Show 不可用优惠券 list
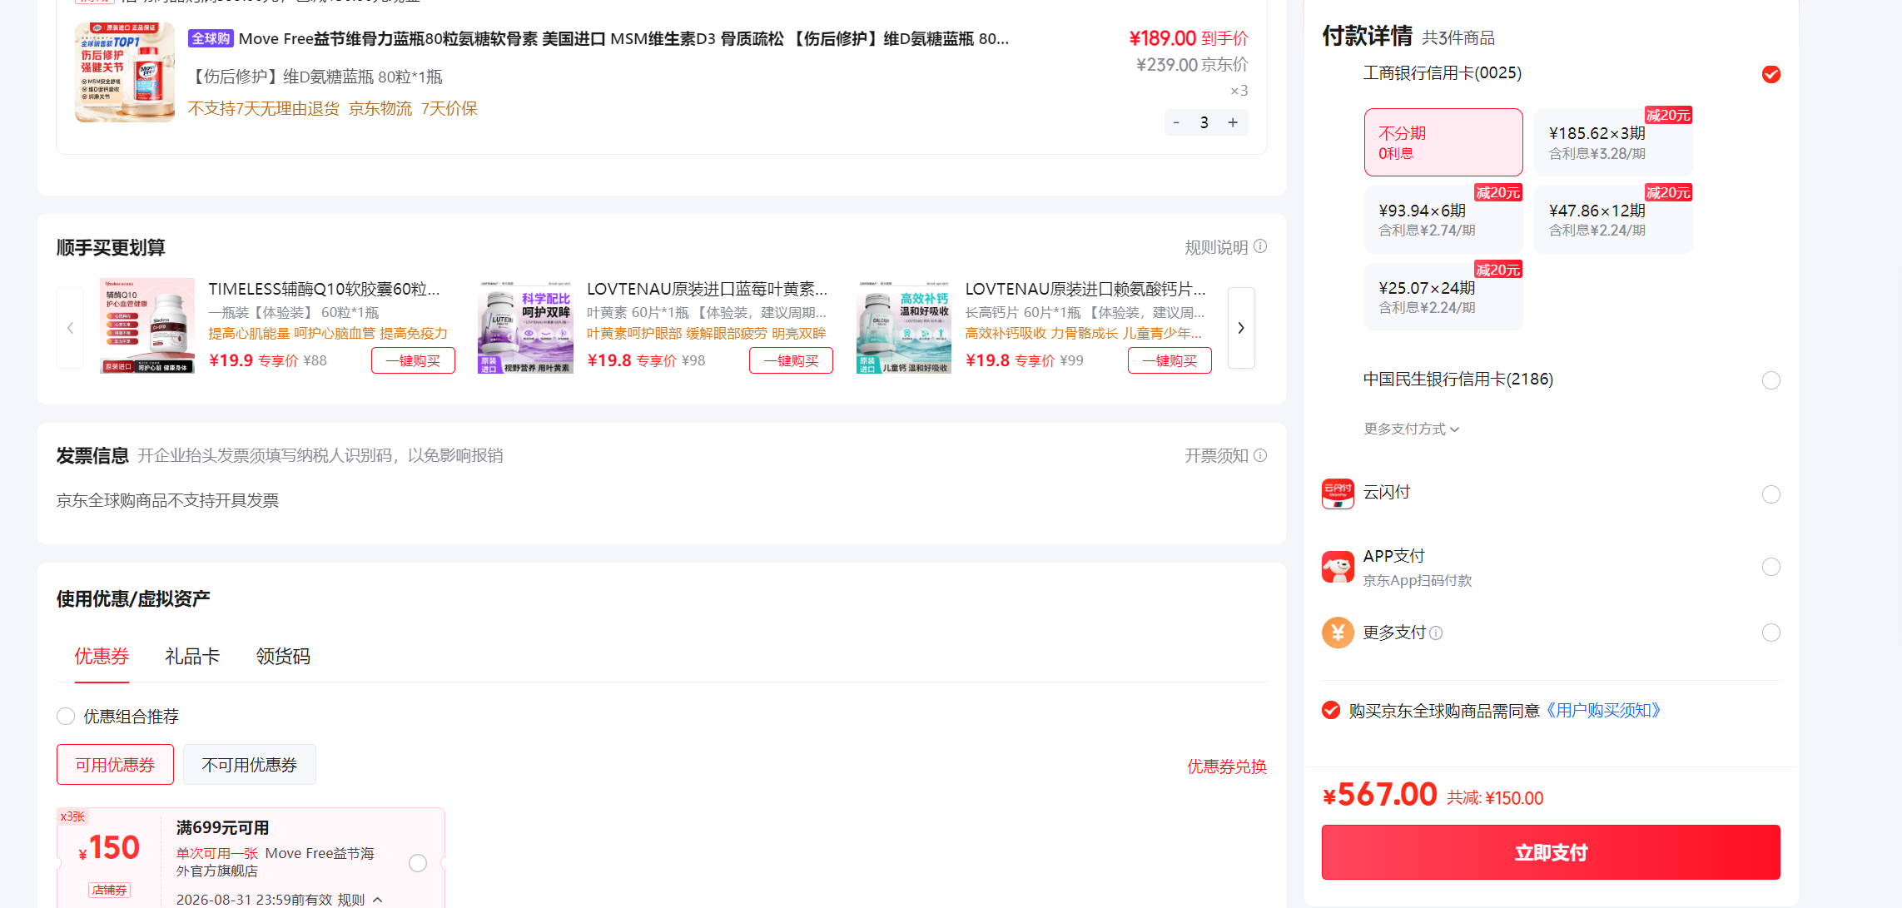 pyautogui.click(x=250, y=764)
